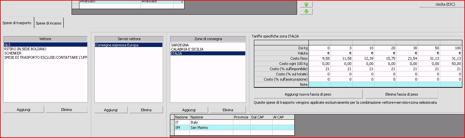Click the Uscita (ESC) button

(443, 4)
